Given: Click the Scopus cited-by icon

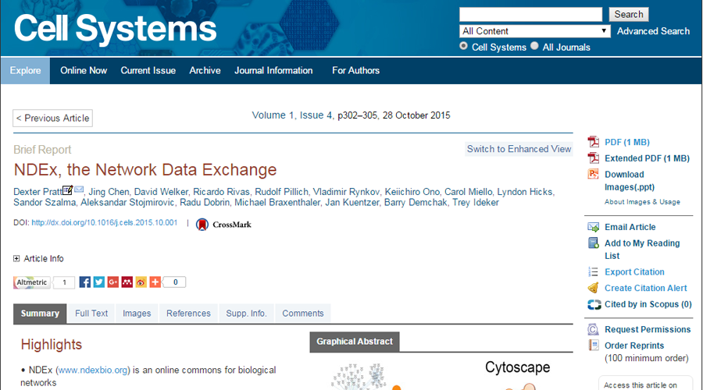Looking at the screenshot, I should 594,304.
